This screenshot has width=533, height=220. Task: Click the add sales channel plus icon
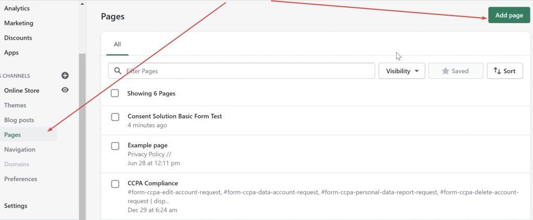[x=65, y=76]
